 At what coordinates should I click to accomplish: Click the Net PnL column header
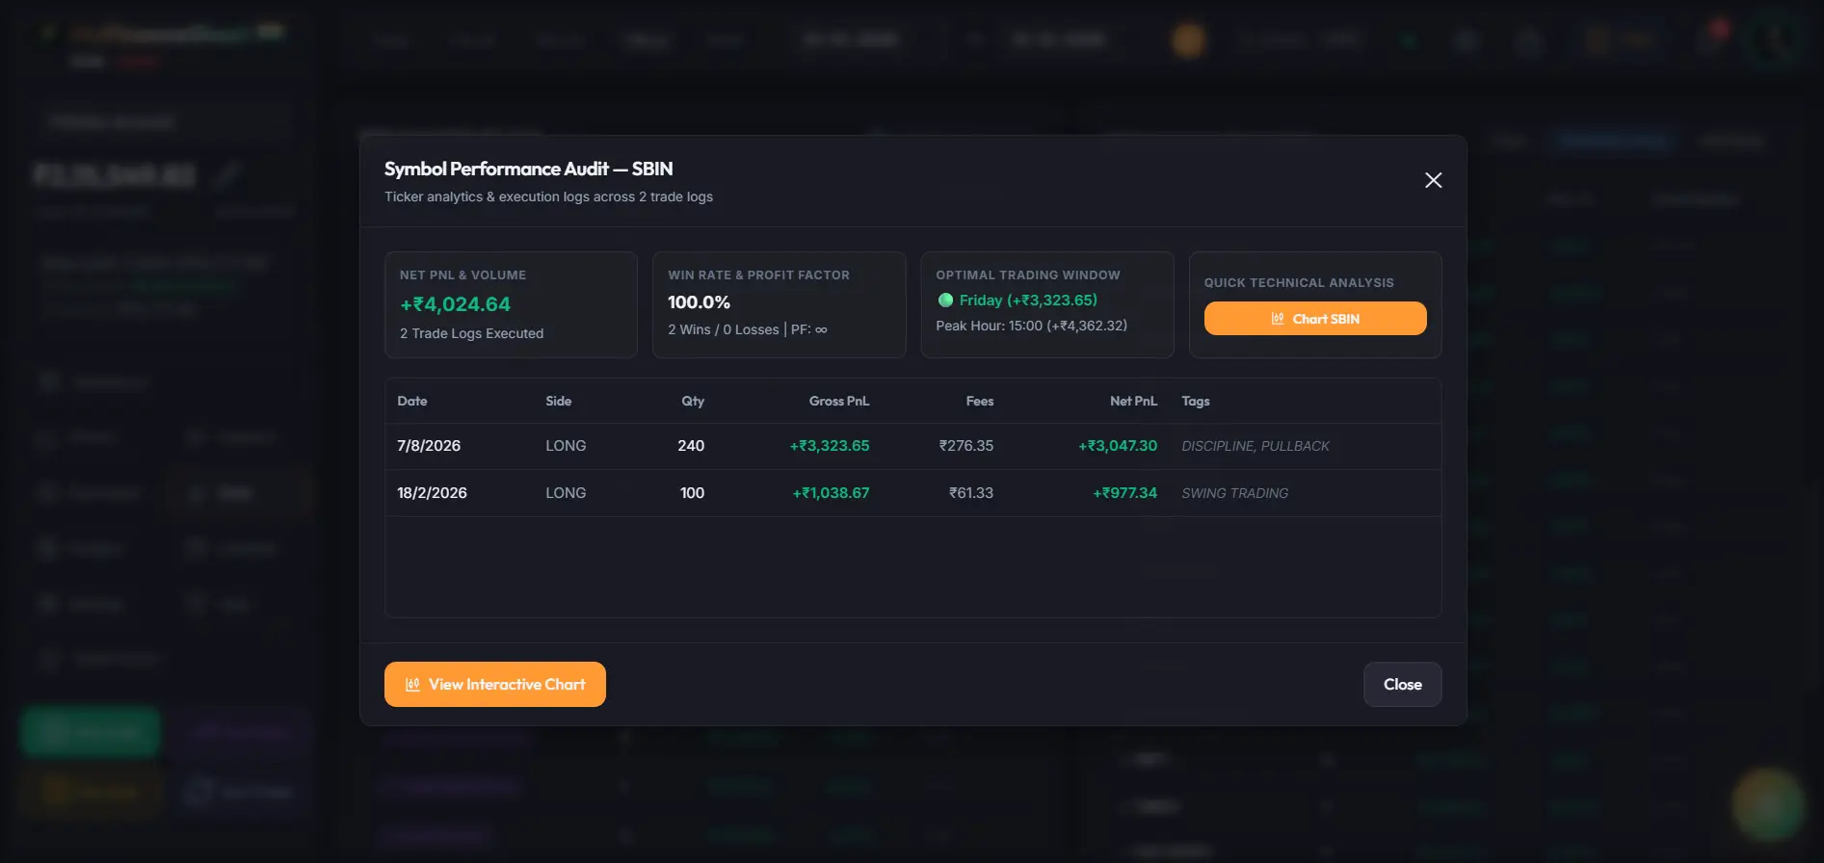pyautogui.click(x=1133, y=401)
